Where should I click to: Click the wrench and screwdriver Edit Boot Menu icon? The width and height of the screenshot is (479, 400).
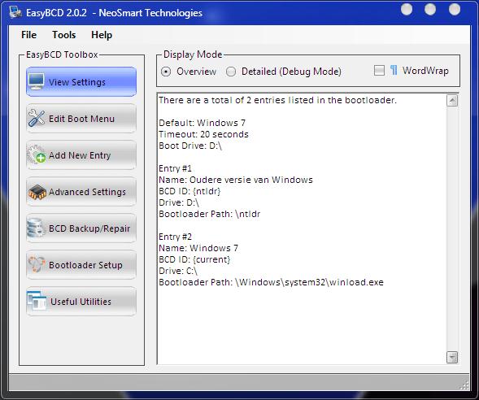click(37, 118)
